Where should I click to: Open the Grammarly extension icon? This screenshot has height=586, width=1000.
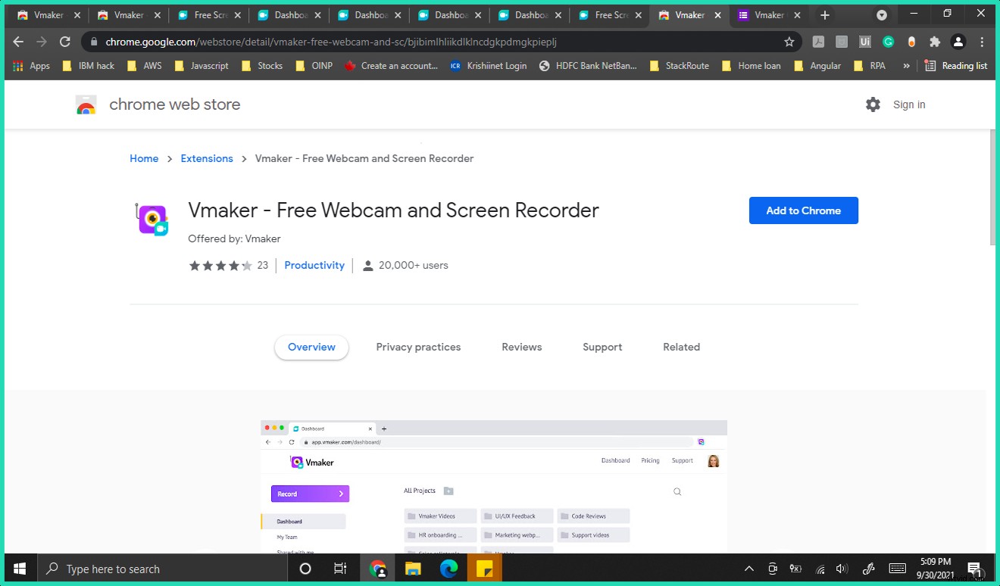click(888, 42)
